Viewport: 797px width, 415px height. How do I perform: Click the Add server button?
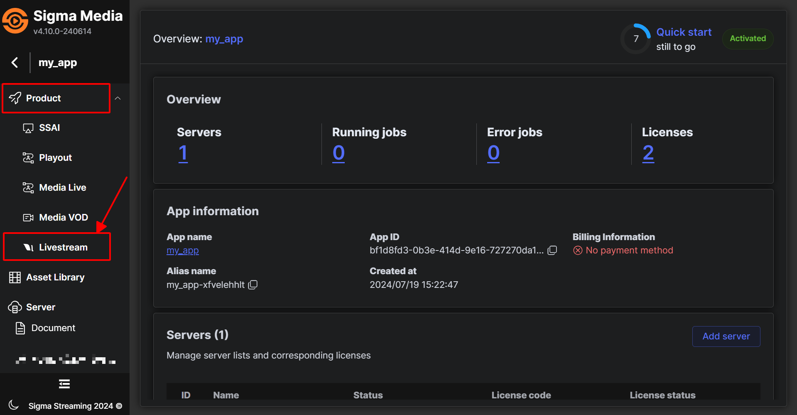726,336
